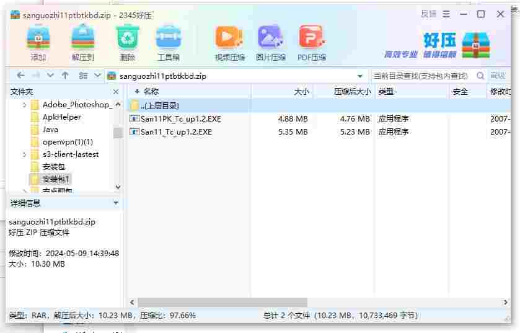Viewport: 520px width, 333px height.
Task: Go back with the left arrow
Action: coord(20,76)
